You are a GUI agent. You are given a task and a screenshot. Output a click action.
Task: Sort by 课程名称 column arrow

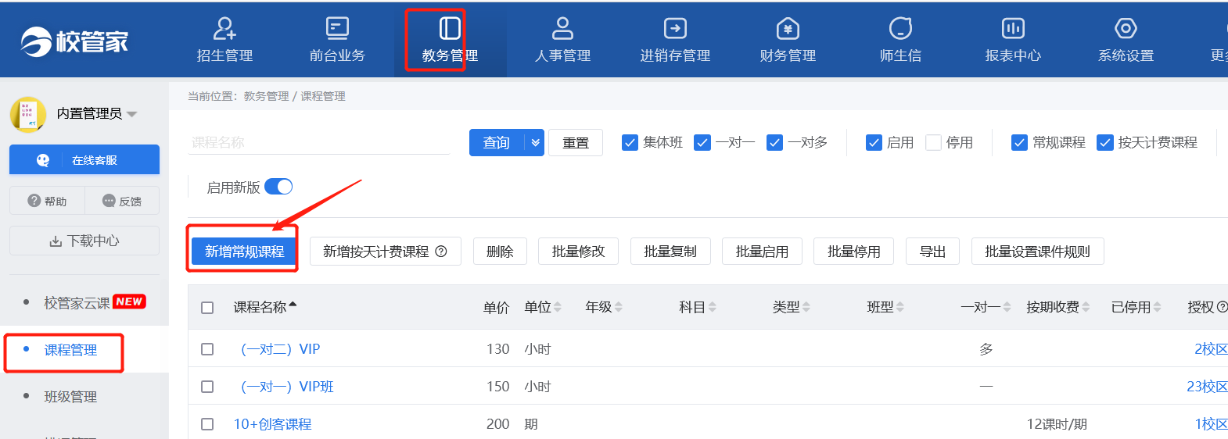click(x=293, y=305)
